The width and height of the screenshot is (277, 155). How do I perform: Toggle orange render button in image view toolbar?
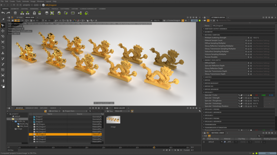coord(183,20)
